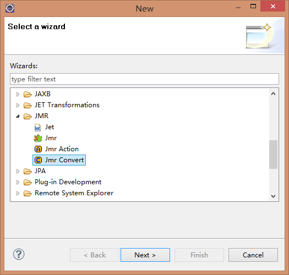289x275 pixels.
Task: Click the Cancel button
Action: pyautogui.click(x=253, y=255)
